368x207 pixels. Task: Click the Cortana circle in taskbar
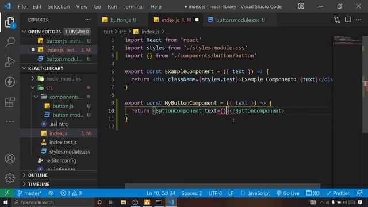pos(99,202)
